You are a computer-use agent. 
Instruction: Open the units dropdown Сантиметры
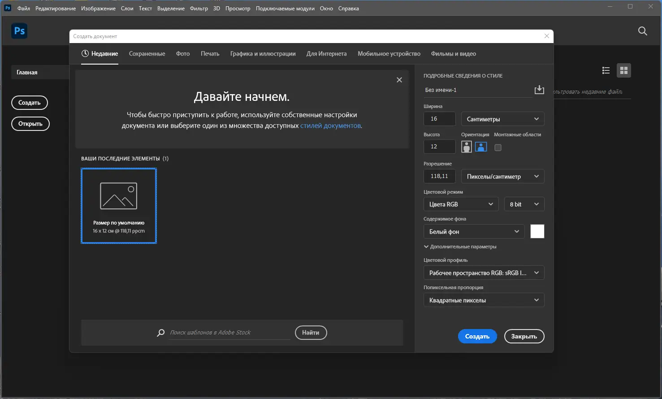pyautogui.click(x=502, y=119)
